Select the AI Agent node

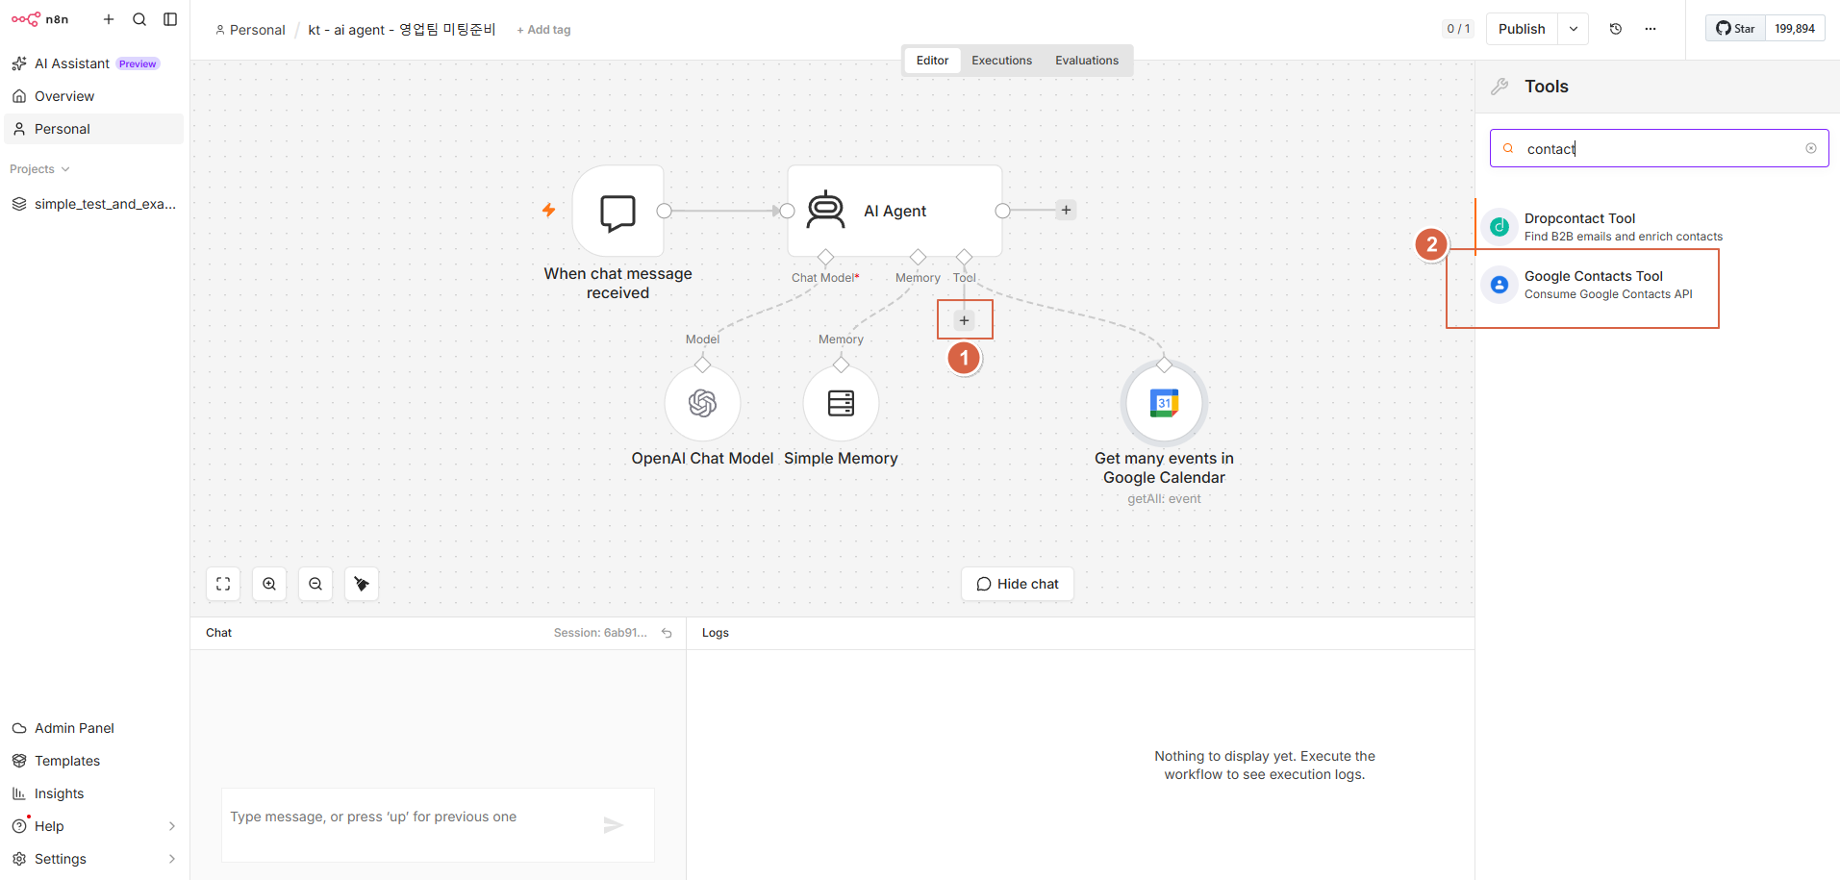(895, 211)
